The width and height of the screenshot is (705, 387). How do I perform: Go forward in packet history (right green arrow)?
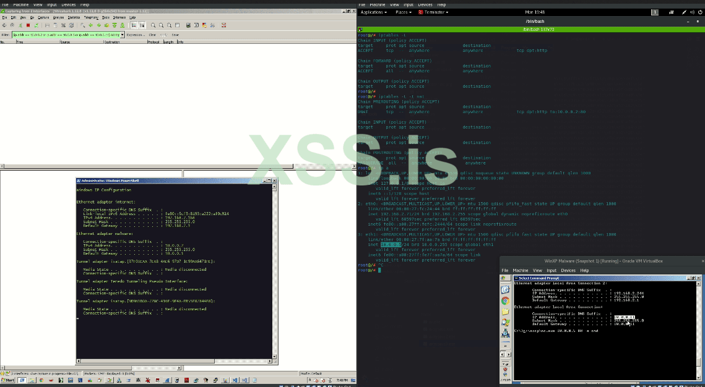tap(99, 25)
